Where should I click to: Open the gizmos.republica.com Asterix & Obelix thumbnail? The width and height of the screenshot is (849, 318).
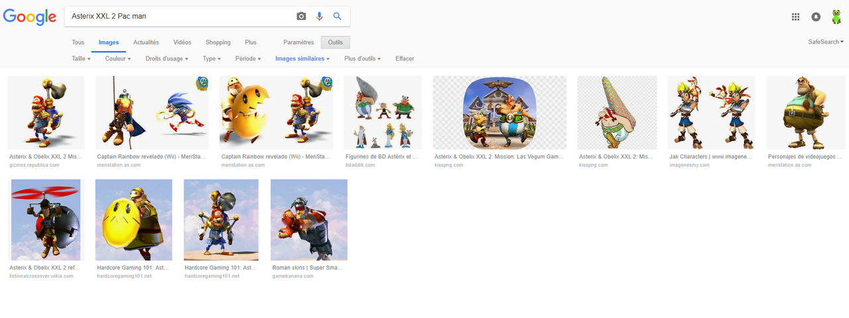pyautogui.click(x=46, y=113)
